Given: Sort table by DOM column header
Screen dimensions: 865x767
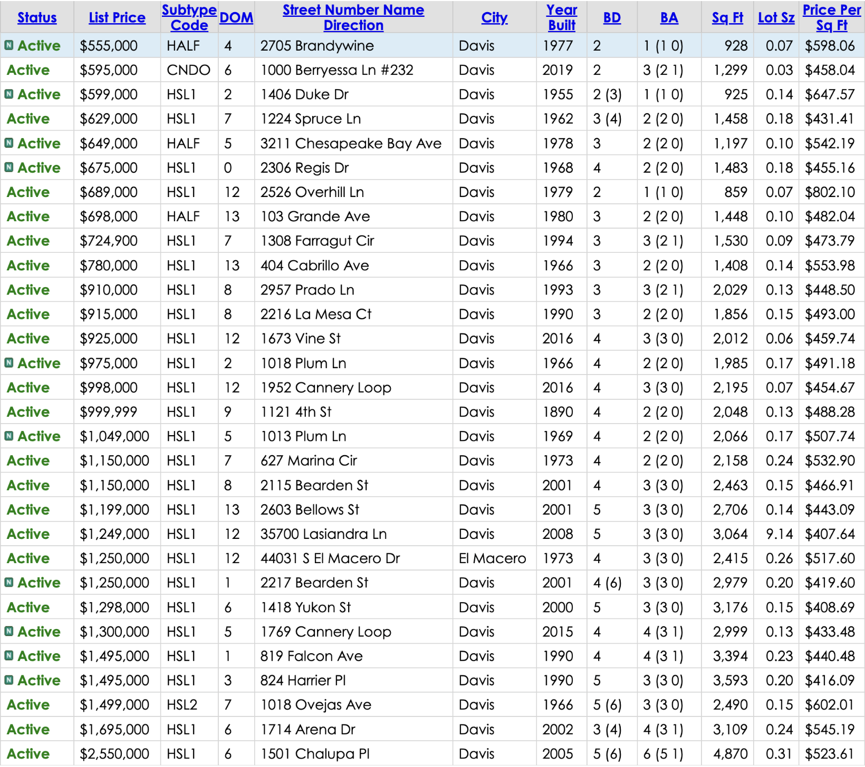Looking at the screenshot, I should pos(236,17).
